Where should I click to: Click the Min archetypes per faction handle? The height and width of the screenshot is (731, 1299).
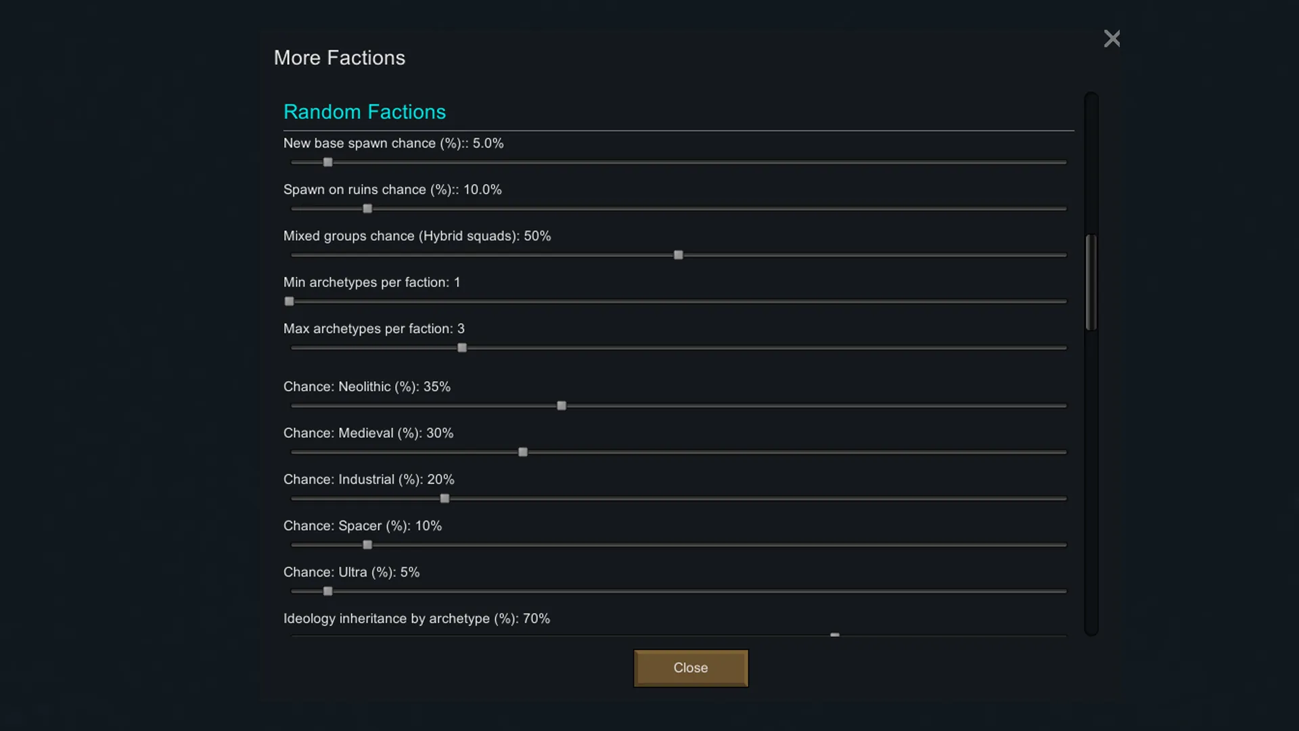pyautogui.click(x=290, y=301)
